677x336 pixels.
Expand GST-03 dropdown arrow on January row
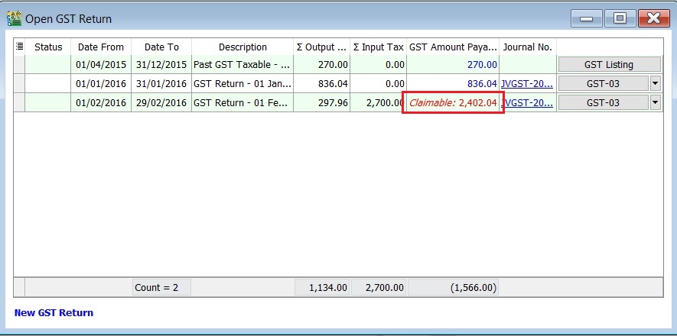coord(655,83)
